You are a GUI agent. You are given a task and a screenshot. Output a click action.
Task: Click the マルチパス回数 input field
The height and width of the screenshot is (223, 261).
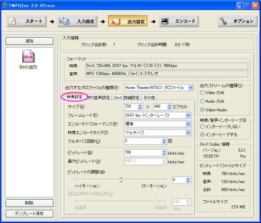click(x=143, y=141)
